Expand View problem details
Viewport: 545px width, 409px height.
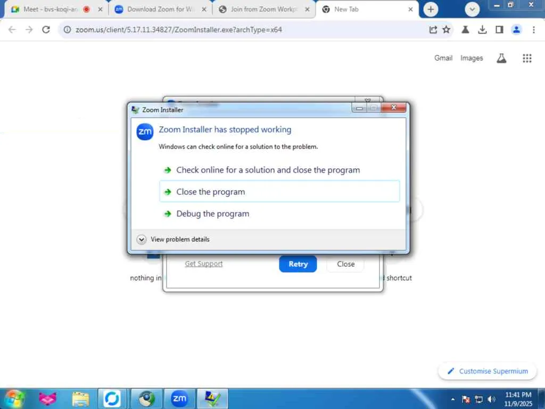pos(173,239)
